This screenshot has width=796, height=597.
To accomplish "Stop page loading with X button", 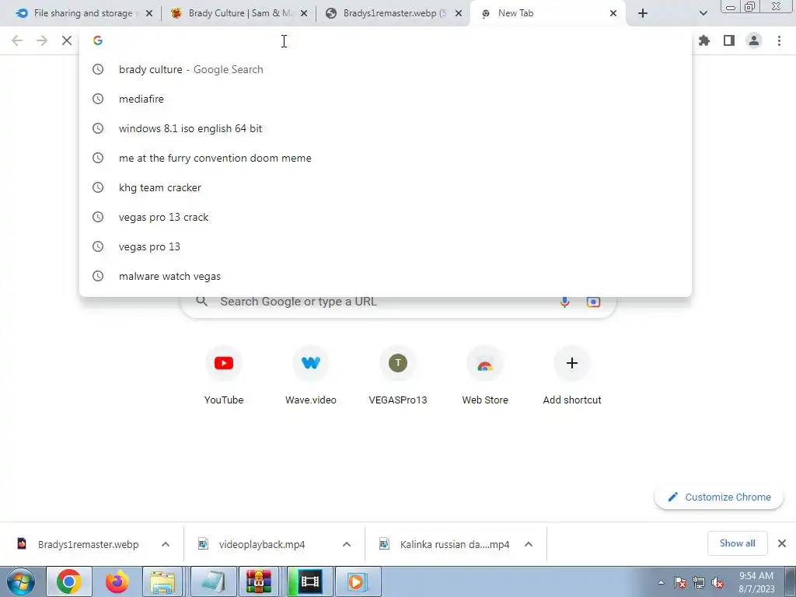I will click(67, 40).
